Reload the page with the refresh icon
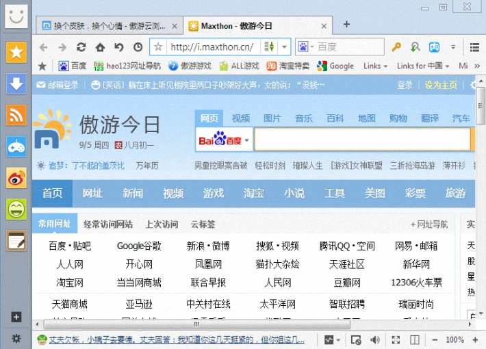Viewport: 486px width, 349px height. click(x=81, y=47)
